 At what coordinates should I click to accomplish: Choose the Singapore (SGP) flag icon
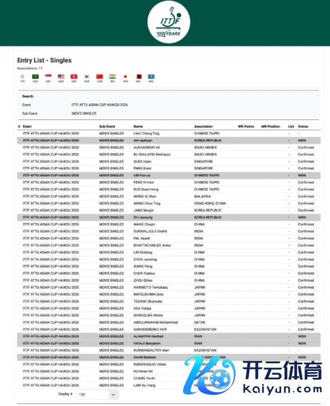click(x=48, y=77)
